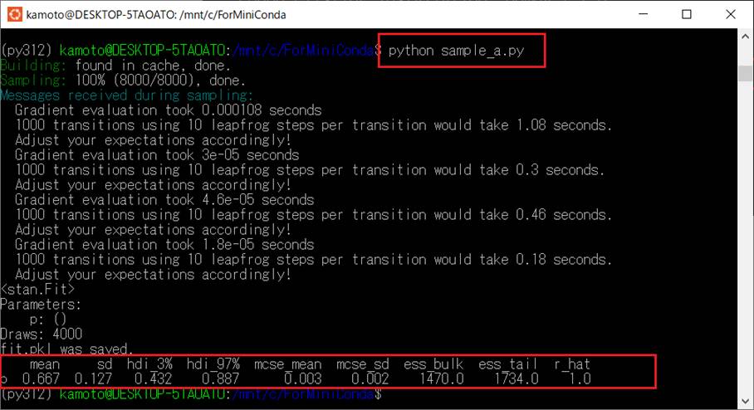Click the vertical scrollbar thumb
The height and width of the screenshot is (410, 754).
(x=746, y=74)
